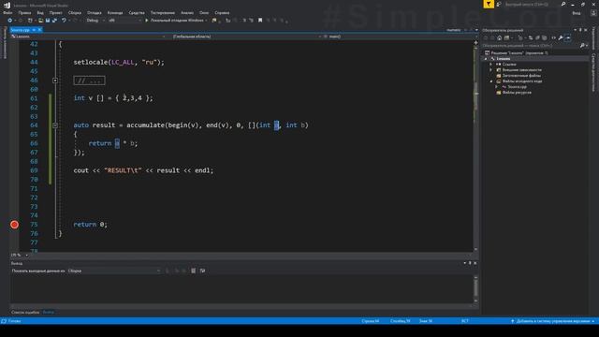
Task: Open the Вид menu
Action: [40, 12]
